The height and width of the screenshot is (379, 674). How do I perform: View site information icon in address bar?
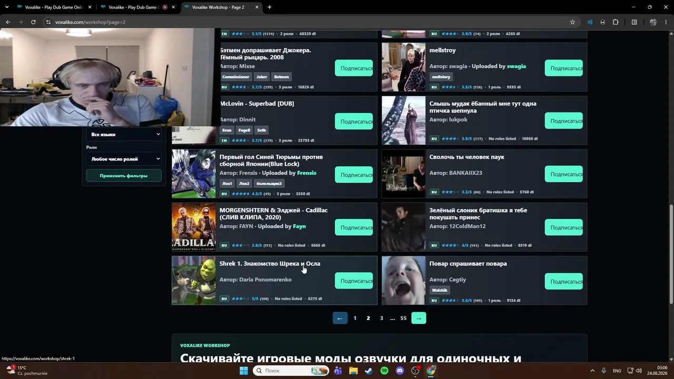(x=48, y=22)
